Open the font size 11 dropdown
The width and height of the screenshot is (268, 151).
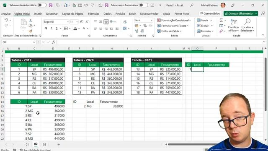coord(77,22)
